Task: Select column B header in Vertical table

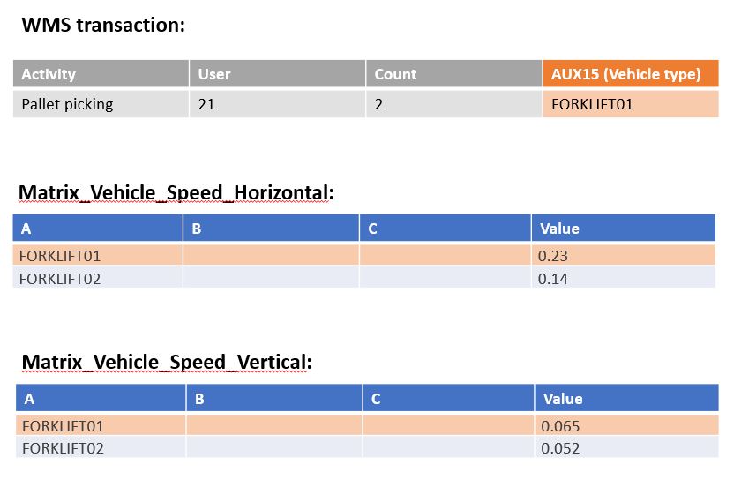Action: [x=199, y=399]
